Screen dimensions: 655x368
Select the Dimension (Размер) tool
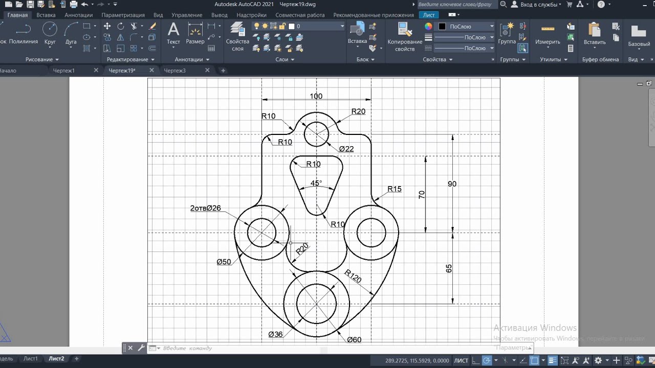(195, 33)
